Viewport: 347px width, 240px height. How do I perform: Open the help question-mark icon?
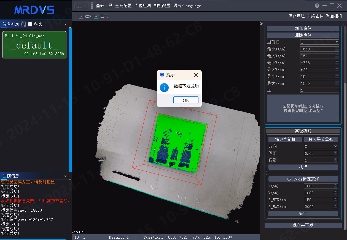(317, 6)
